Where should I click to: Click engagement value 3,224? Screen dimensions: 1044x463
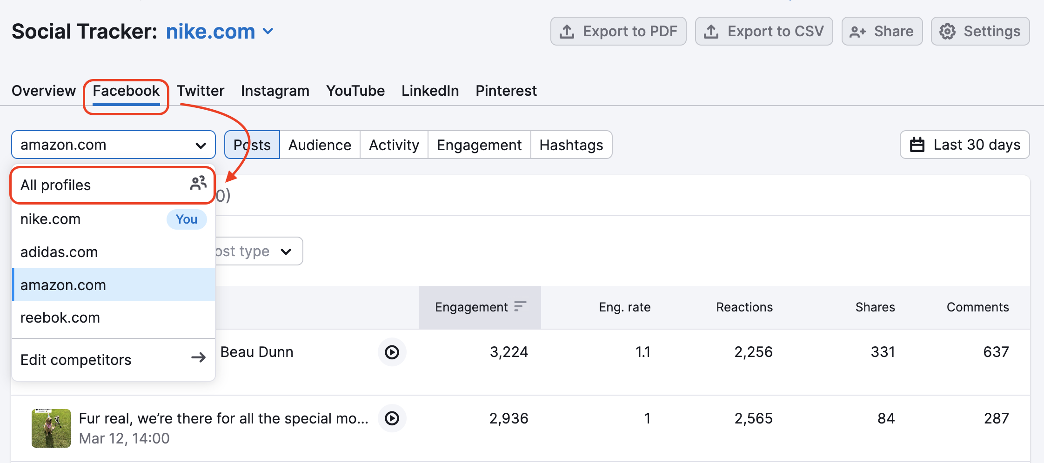tap(509, 352)
